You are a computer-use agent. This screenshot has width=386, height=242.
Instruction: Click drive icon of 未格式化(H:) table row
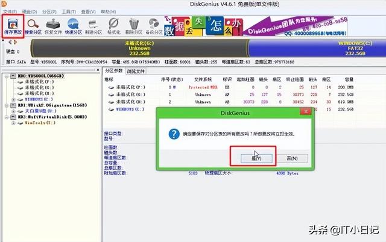111,102
